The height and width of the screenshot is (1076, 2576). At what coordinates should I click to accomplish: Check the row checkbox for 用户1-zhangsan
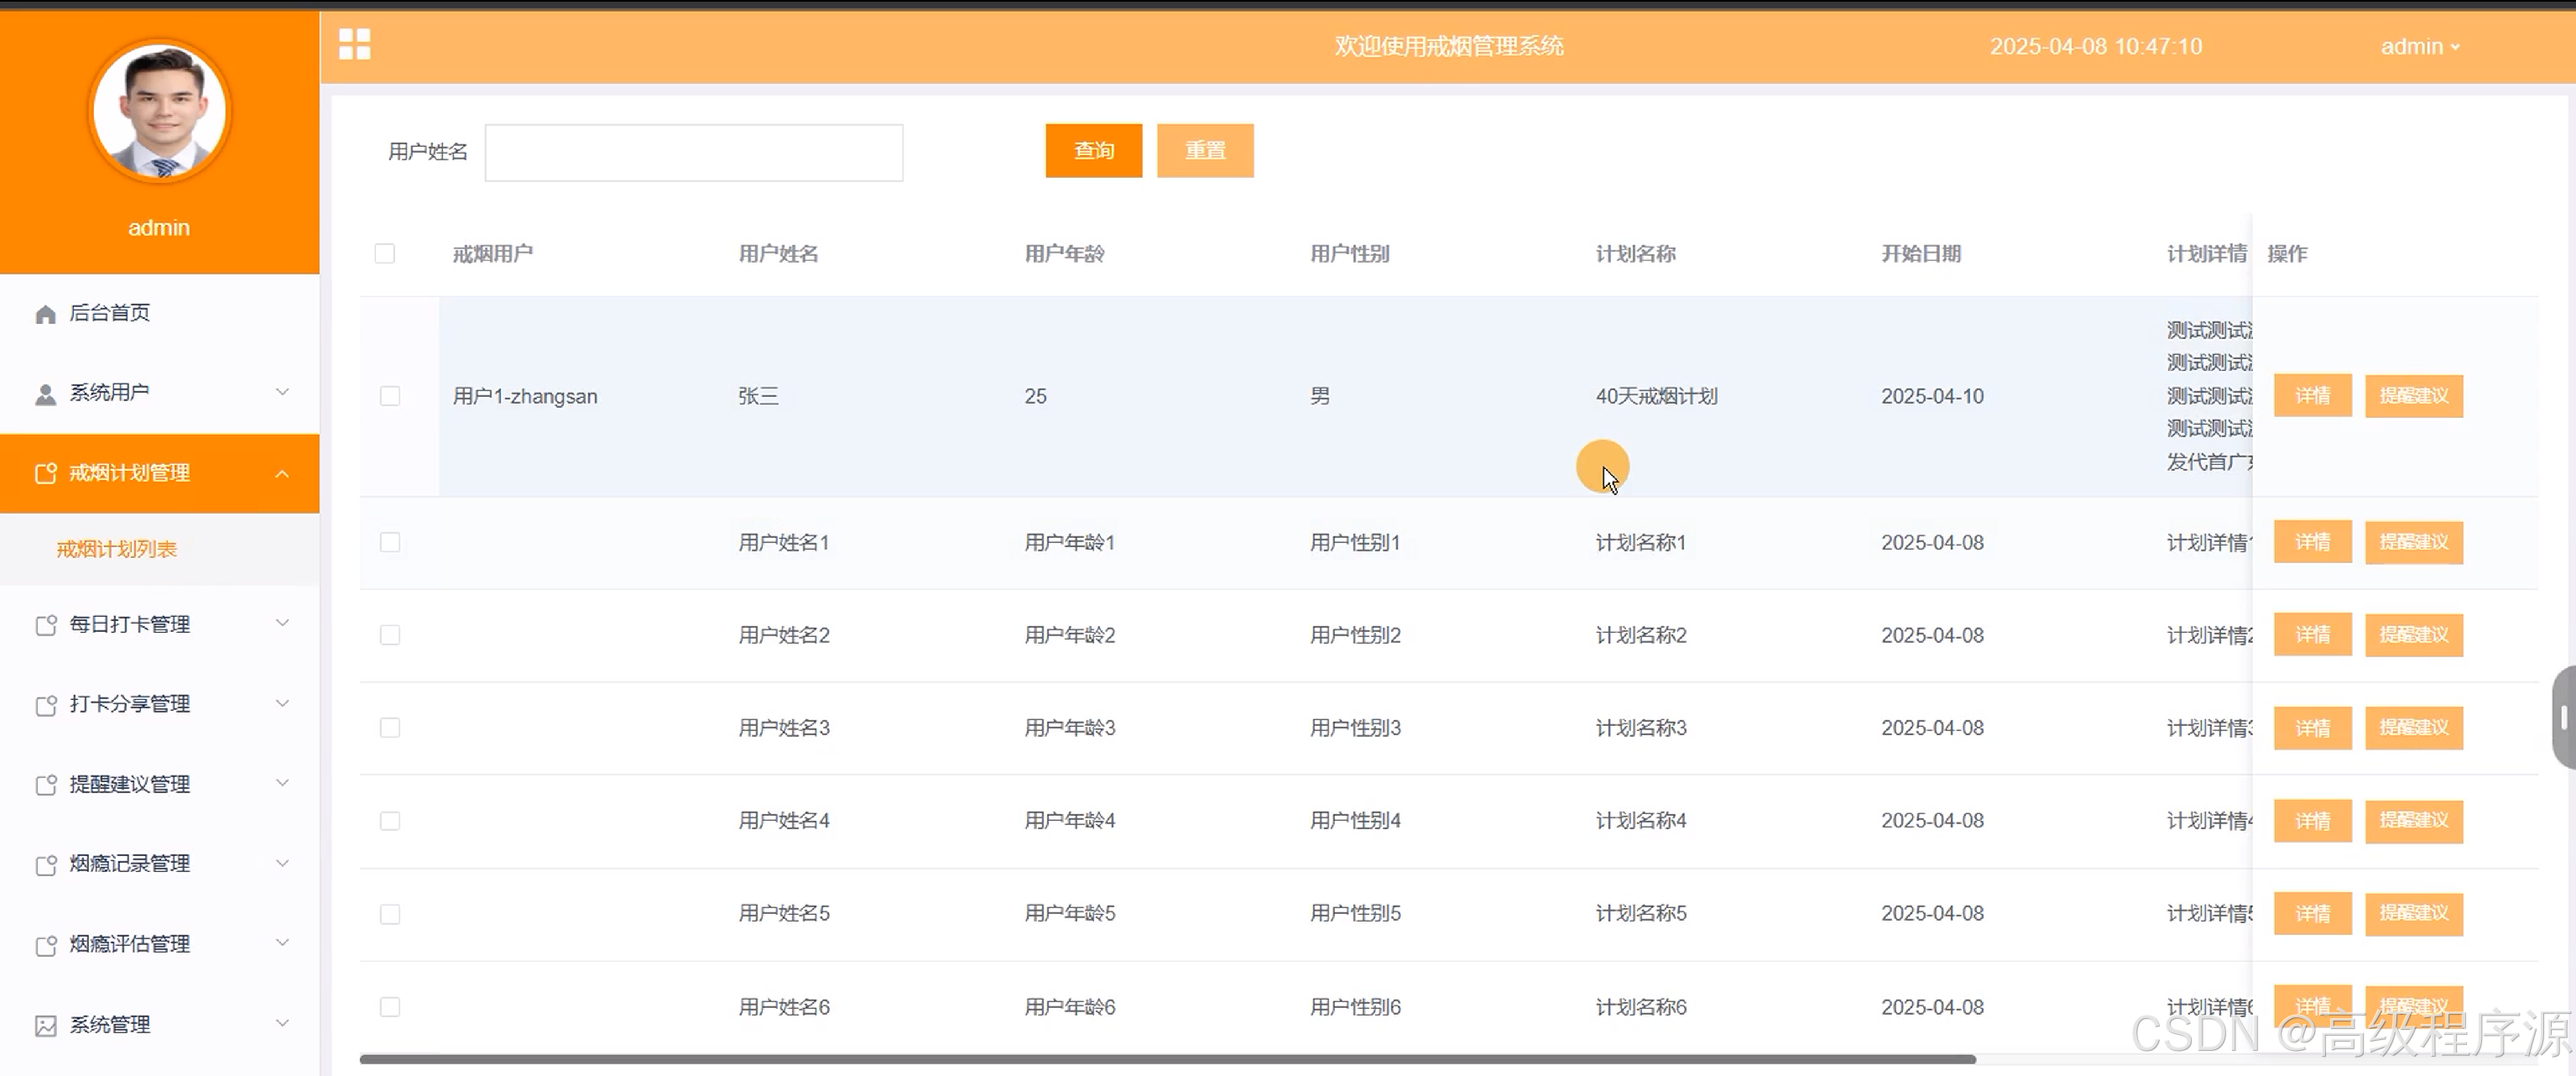click(x=390, y=396)
